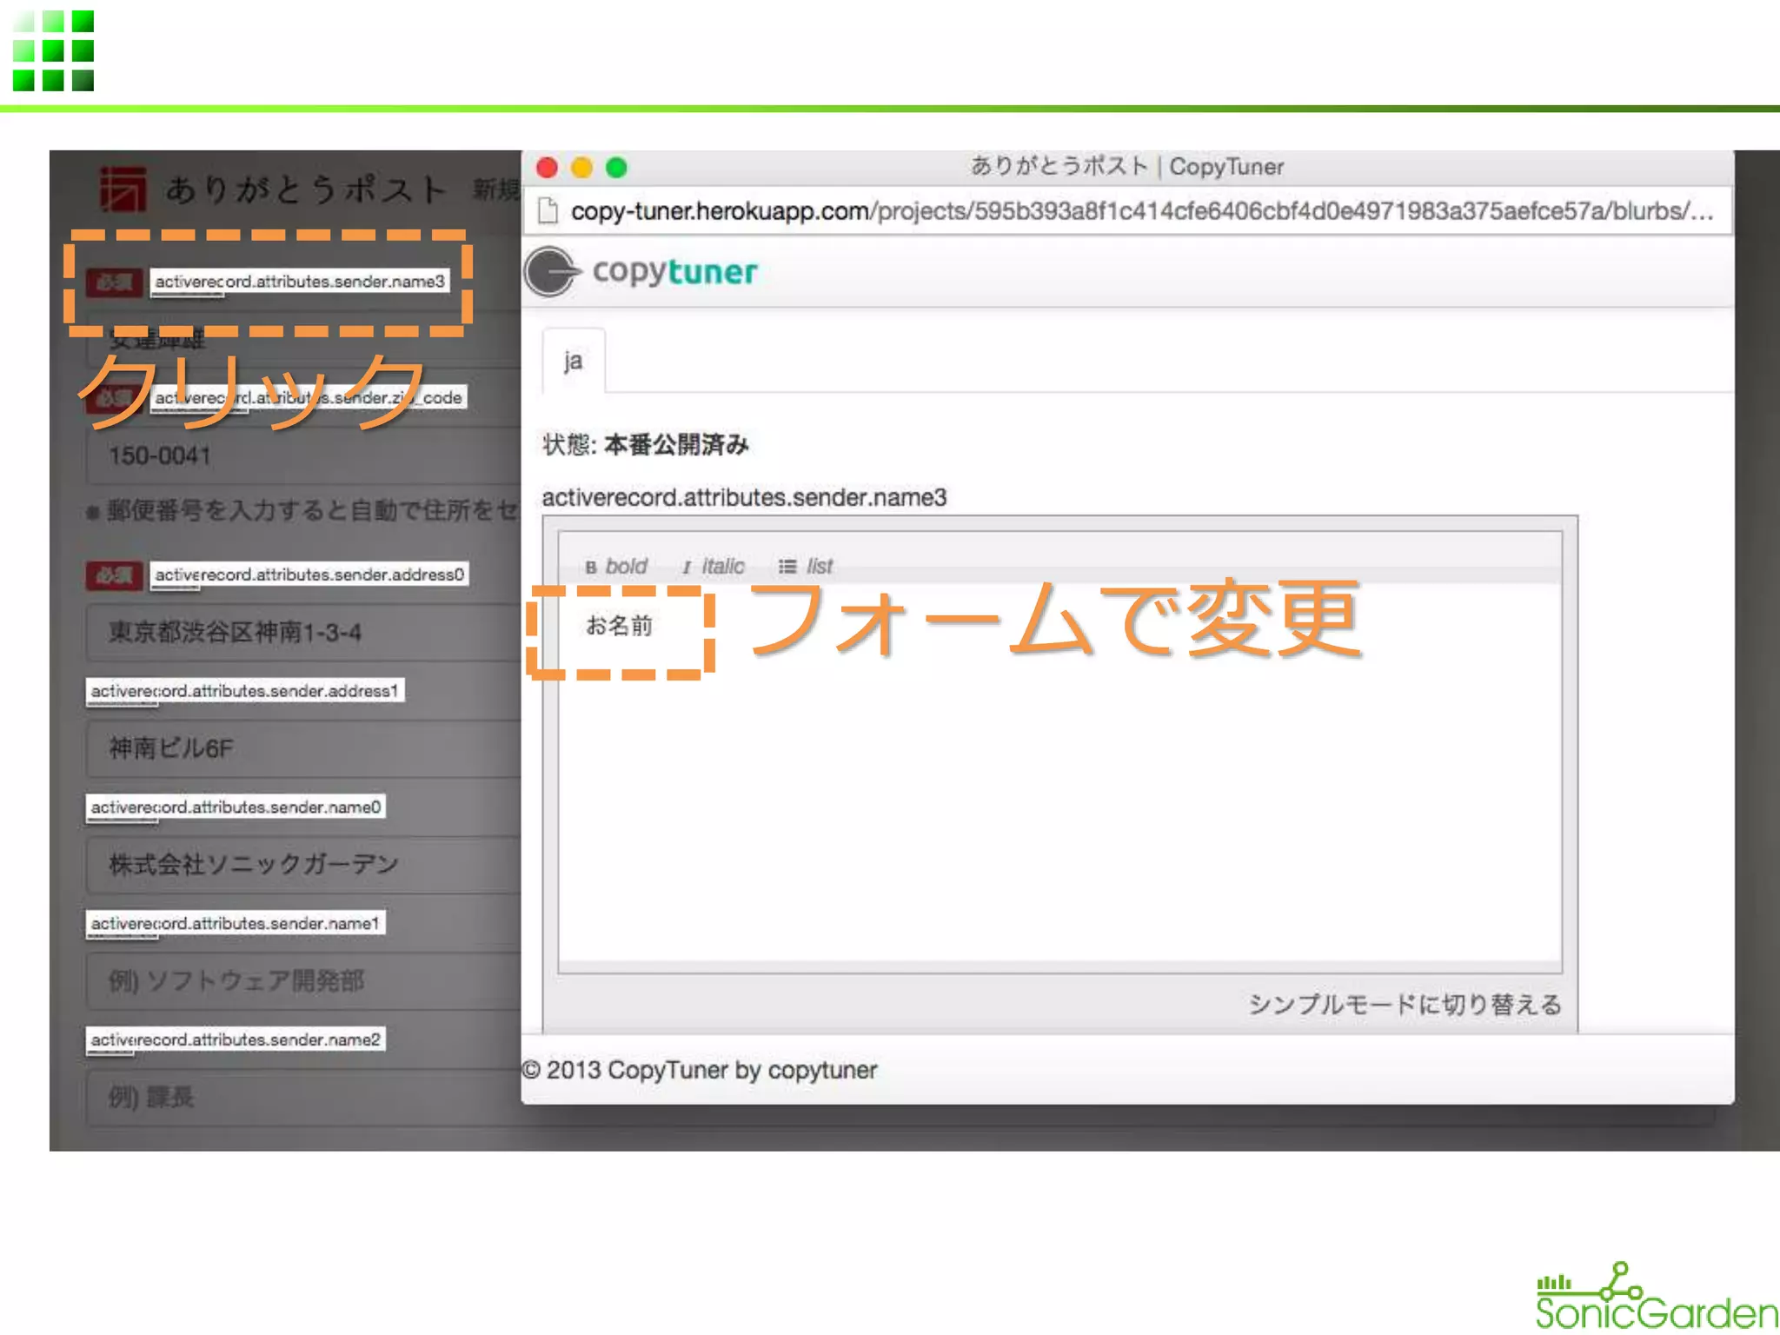
Task: Click the ありがとうポスト site title
Action: point(306,189)
